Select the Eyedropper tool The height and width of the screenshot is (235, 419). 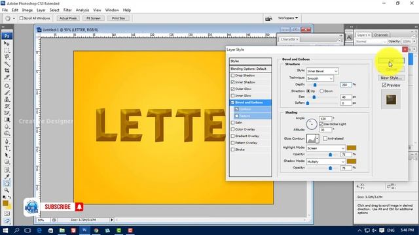[7, 177]
